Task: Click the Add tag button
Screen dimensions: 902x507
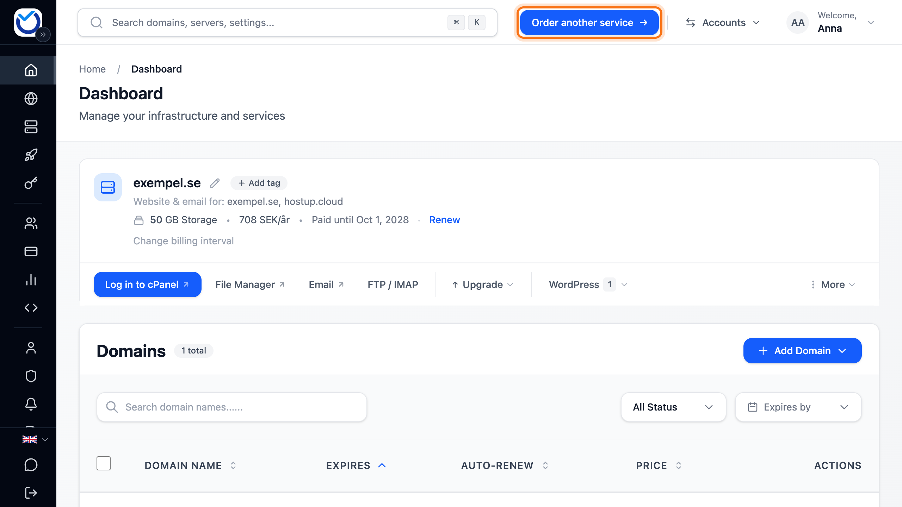Action: pos(259,183)
